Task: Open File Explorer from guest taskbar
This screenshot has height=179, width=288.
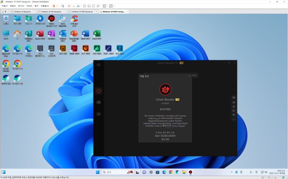Action: tap(184, 172)
